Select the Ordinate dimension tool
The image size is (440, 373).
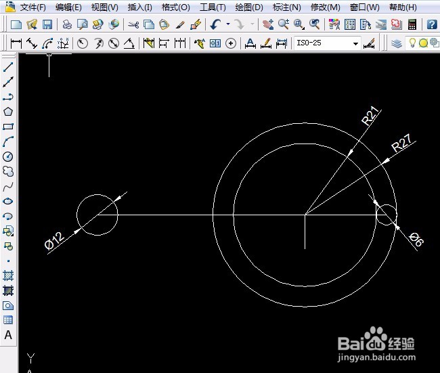point(63,43)
